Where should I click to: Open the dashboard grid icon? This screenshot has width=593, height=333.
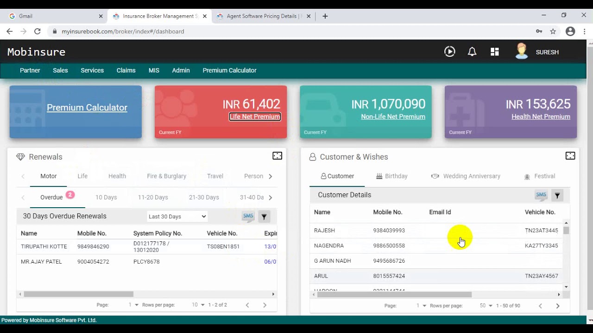(495, 52)
